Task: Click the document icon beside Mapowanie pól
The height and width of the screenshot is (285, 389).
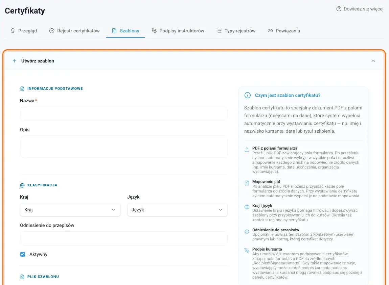Action: [x=247, y=183]
